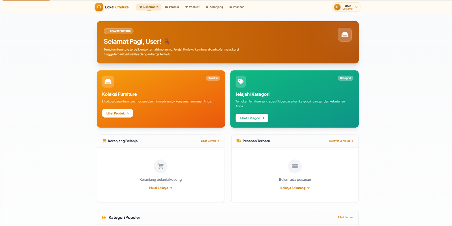The image size is (452, 226).
Task: Open Lihat Semua link in Keranjang Belanja
Action: click(x=210, y=141)
